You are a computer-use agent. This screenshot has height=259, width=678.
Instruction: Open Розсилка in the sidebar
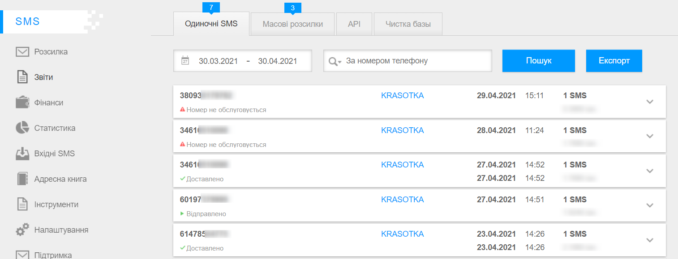51,52
